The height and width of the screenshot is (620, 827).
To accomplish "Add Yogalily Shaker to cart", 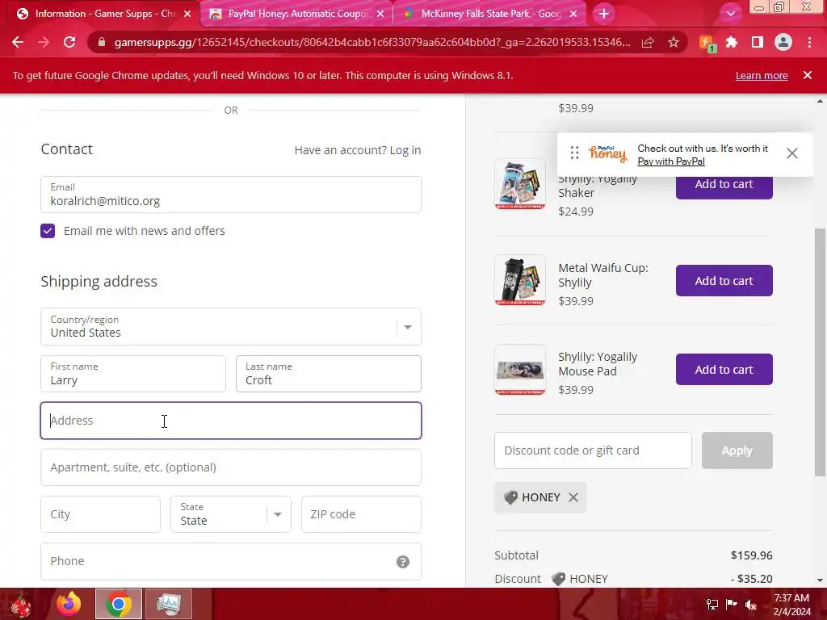I will (724, 186).
